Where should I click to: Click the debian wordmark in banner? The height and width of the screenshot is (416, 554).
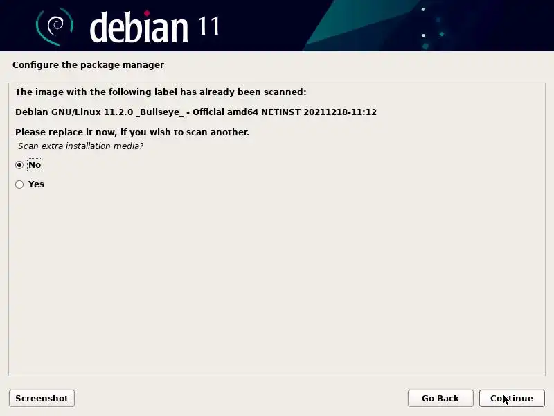(138, 27)
